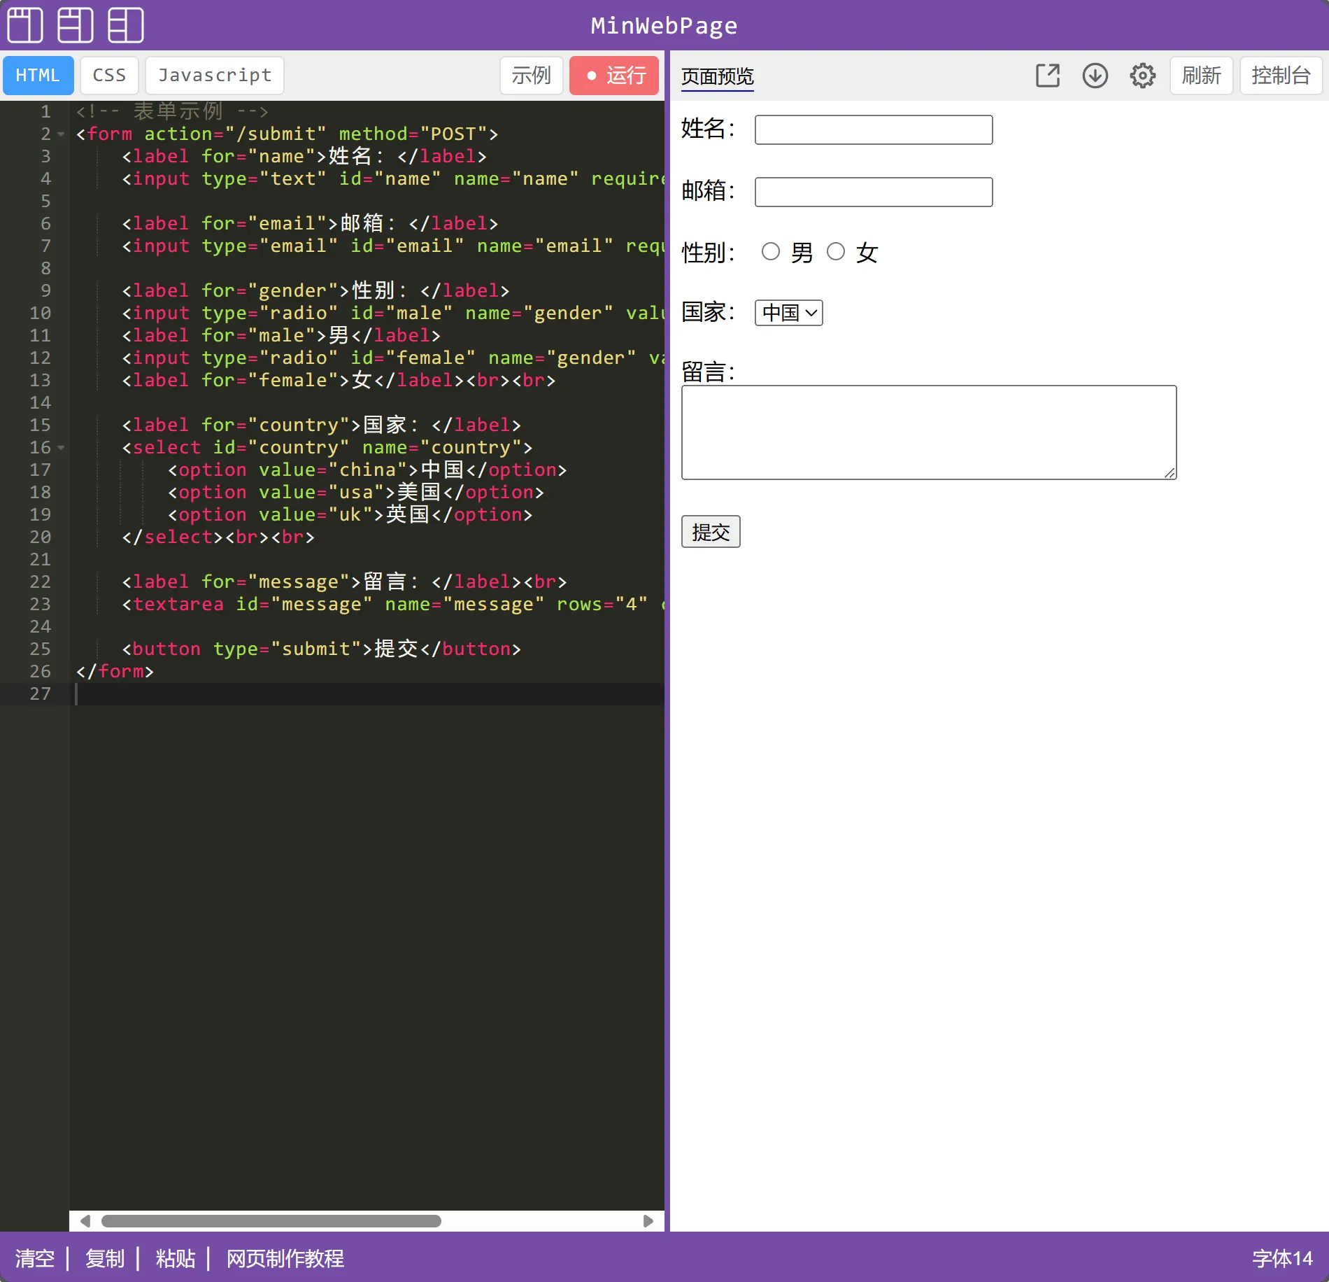Click the download page icon
Viewport: 1329px width, 1282px height.
click(x=1095, y=75)
